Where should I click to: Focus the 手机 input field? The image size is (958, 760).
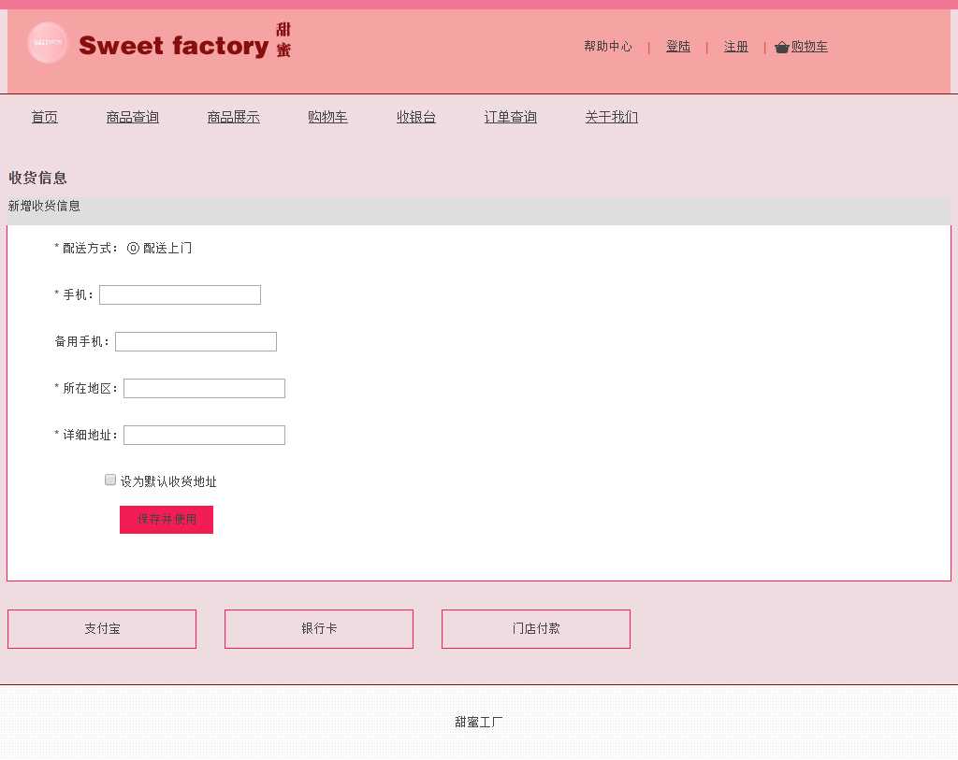180,295
